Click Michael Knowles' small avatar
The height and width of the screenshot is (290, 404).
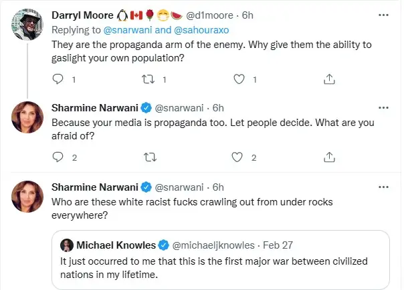point(66,245)
